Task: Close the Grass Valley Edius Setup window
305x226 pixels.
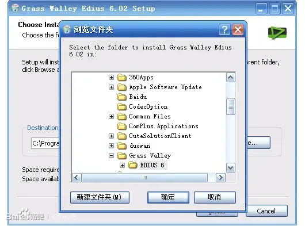Action: (288, 9)
